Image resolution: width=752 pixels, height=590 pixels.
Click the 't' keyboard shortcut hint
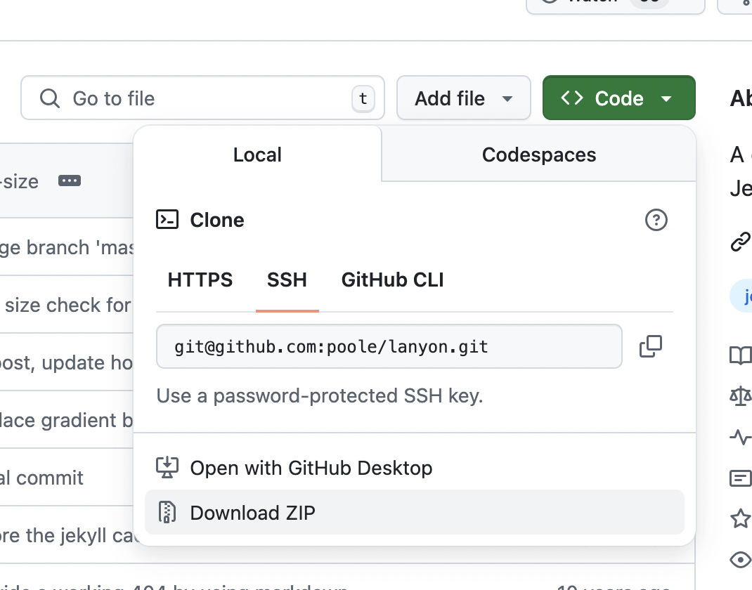tap(363, 99)
